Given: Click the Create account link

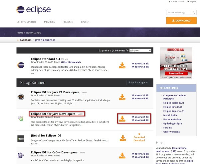Looking at the screenshot, I should pyautogui.click(x=177, y=2).
